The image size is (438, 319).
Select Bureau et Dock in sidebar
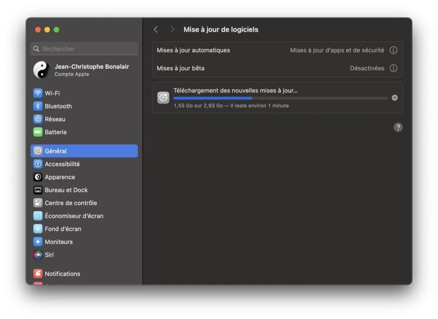[66, 190]
